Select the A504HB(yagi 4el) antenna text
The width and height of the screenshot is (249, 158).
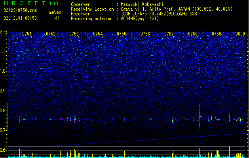(x=140, y=19)
